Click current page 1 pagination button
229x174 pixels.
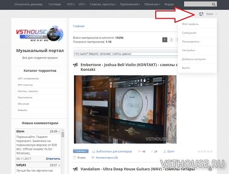pyautogui.click(x=164, y=40)
